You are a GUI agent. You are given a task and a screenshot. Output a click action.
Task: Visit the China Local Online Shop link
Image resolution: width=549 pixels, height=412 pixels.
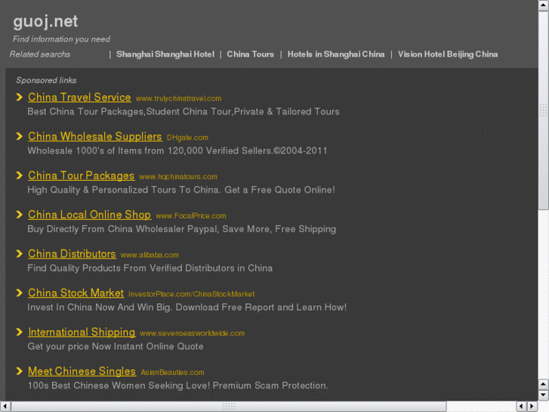point(89,215)
